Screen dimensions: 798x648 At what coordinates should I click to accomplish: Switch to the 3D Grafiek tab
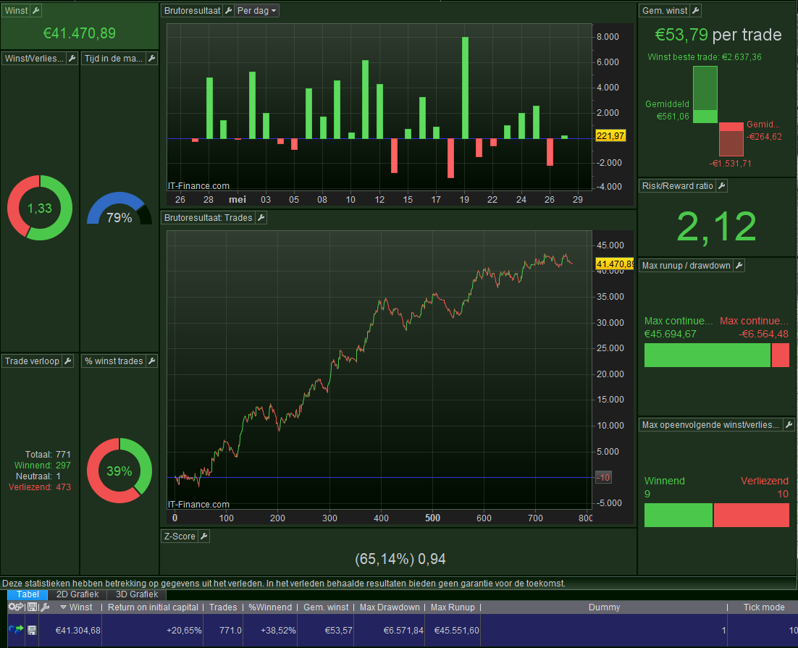tap(136, 594)
